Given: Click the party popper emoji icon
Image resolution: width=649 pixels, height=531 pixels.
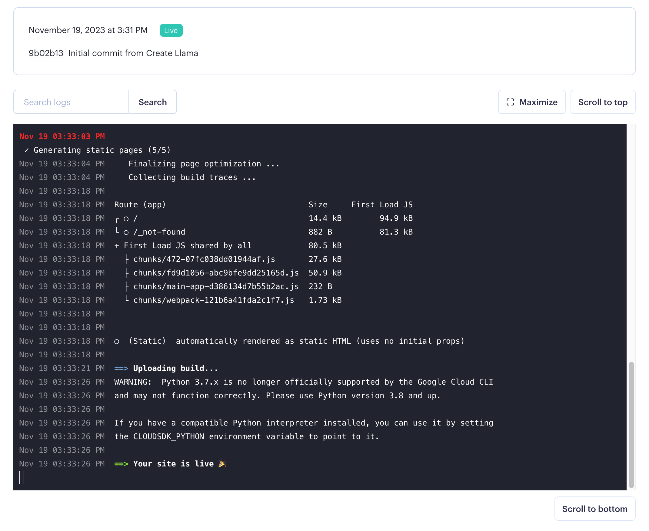Looking at the screenshot, I should (x=222, y=464).
